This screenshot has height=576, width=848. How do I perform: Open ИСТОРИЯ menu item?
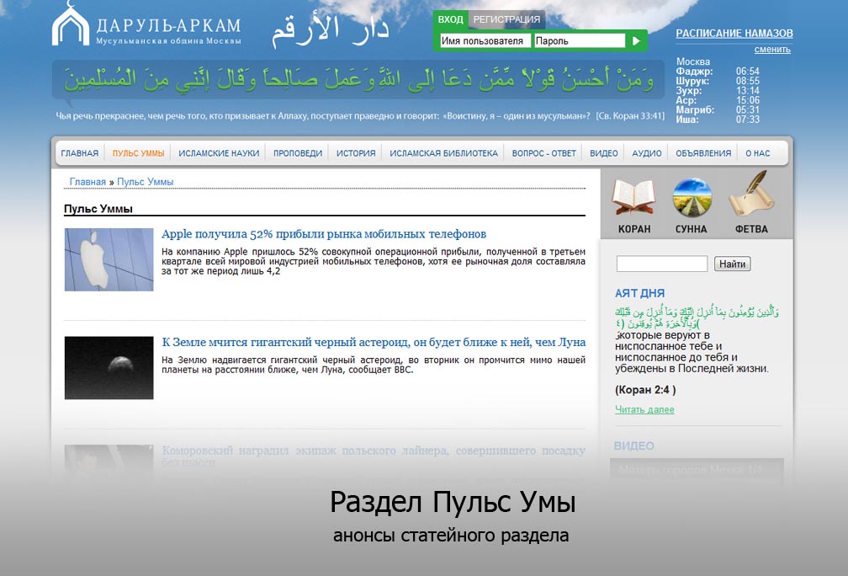356,154
